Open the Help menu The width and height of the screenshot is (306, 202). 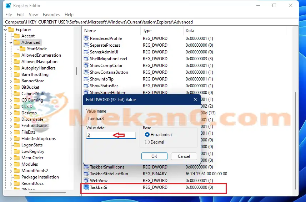point(69,15)
